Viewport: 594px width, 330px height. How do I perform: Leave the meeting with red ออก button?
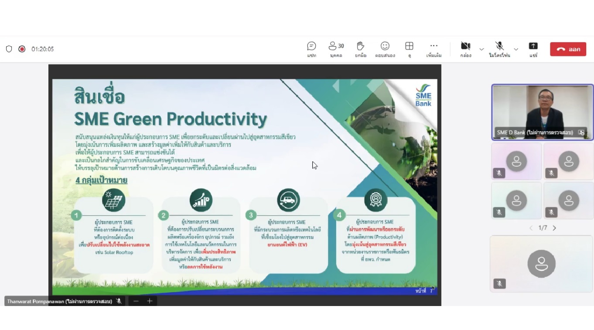click(x=568, y=49)
